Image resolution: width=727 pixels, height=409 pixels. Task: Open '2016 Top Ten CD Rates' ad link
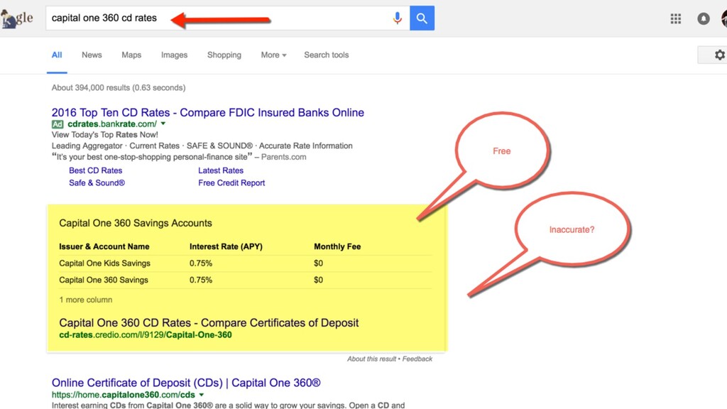pyautogui.click(x=208, y=112)
